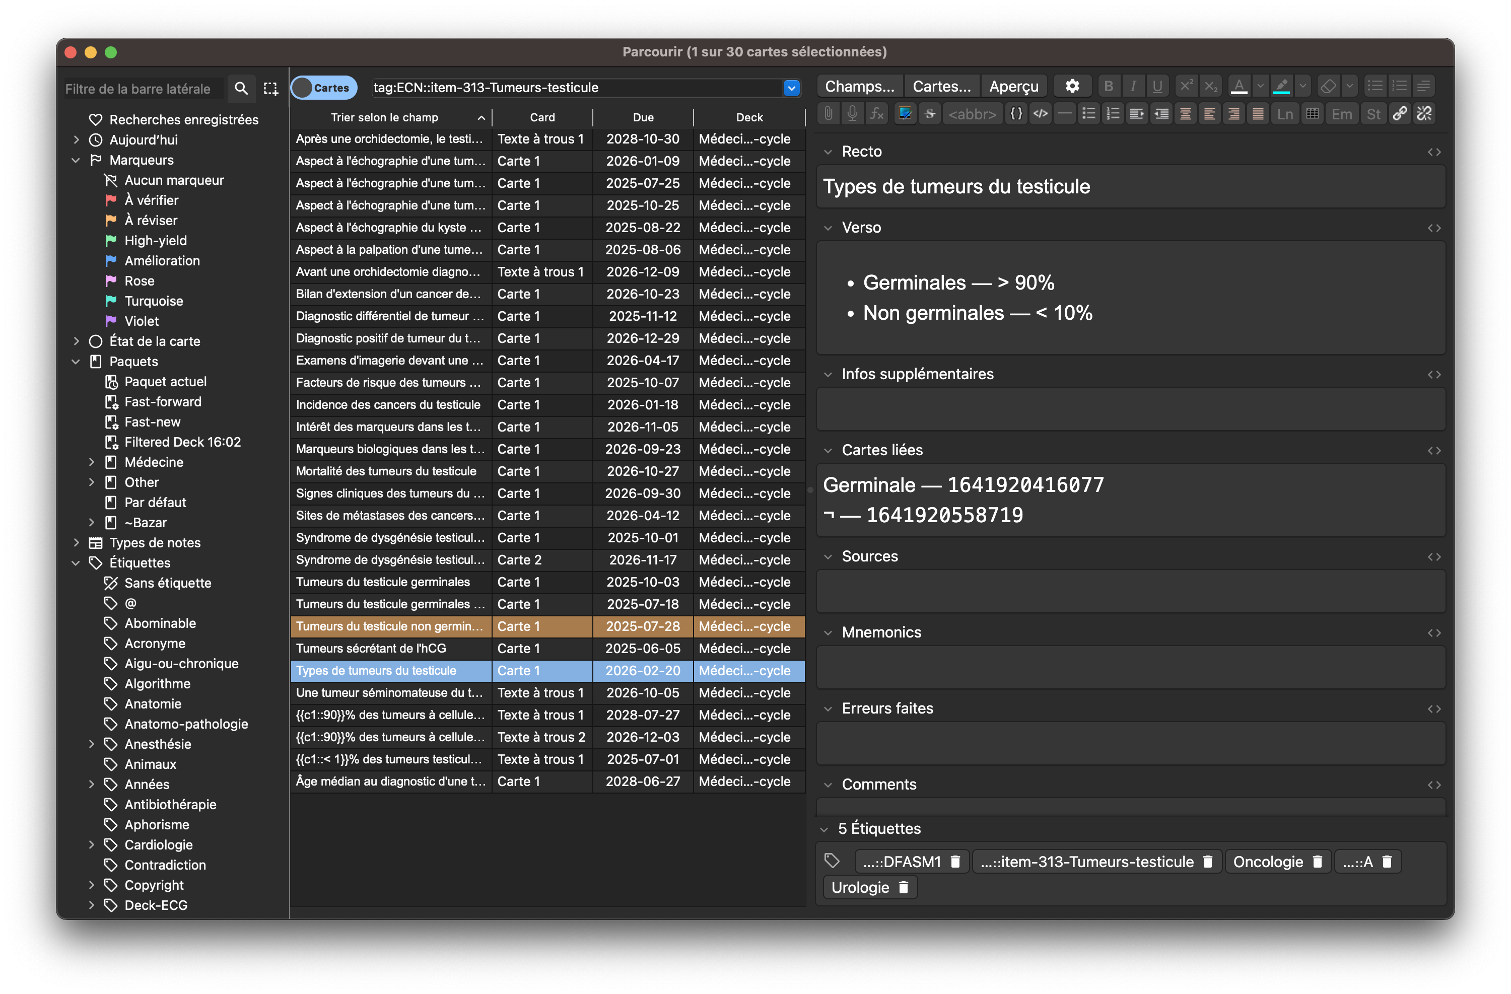This screenshot has height=994, width=1511.
Task: Toggle the Cartes/notes switch
Action: point(324,88)
